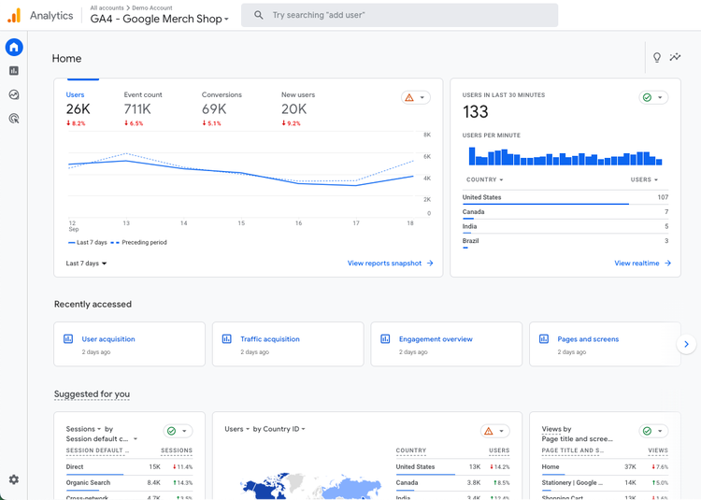
Task: Select the Event count metric tab
Action: coord(143,108)
